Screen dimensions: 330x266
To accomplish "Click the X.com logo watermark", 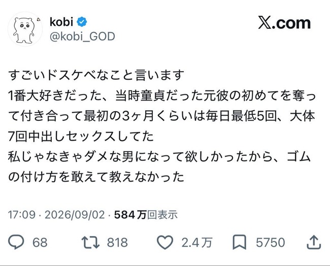I will 284,23.
